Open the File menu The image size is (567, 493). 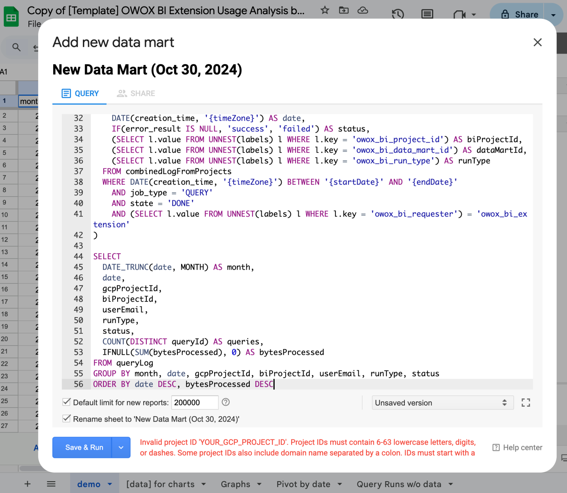[34, 24]
